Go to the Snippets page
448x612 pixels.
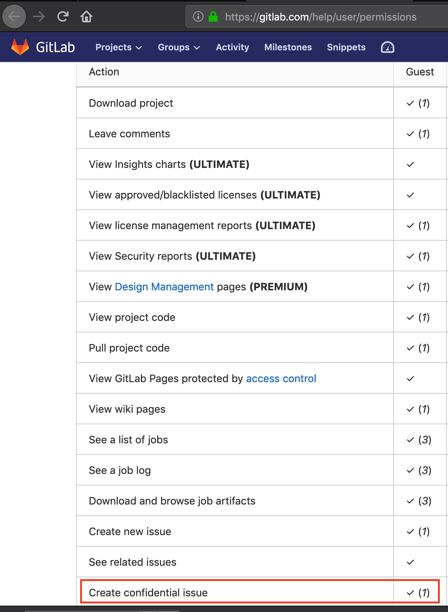346,47
